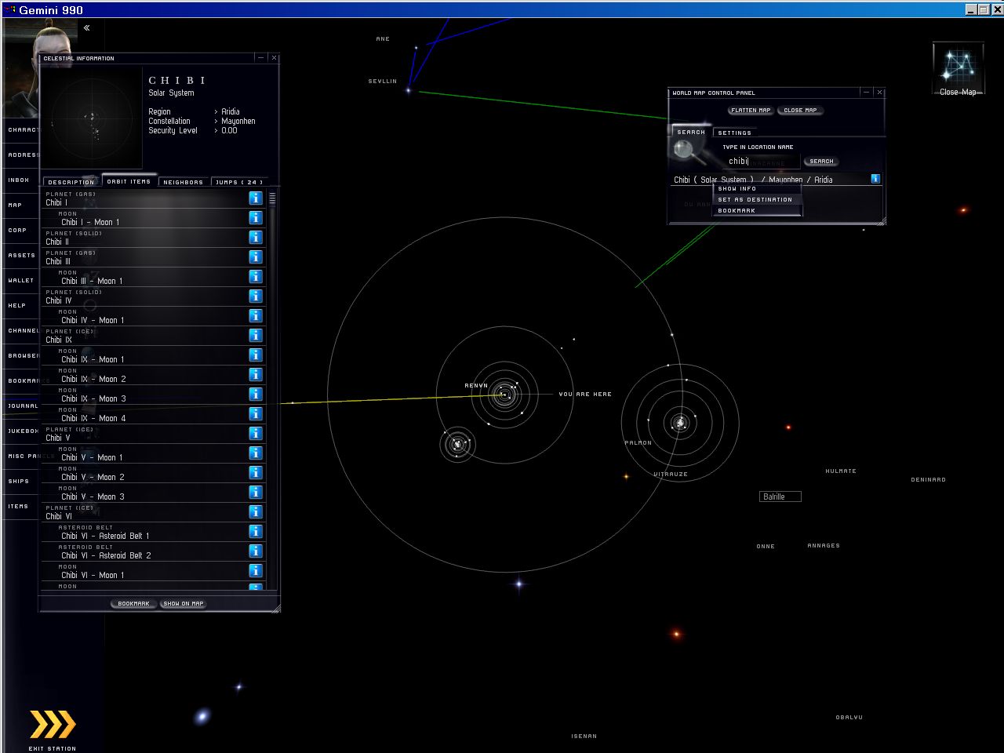1004x753 pixels.
Task: Open Inbox from sidebar
Action: point(19,180)
